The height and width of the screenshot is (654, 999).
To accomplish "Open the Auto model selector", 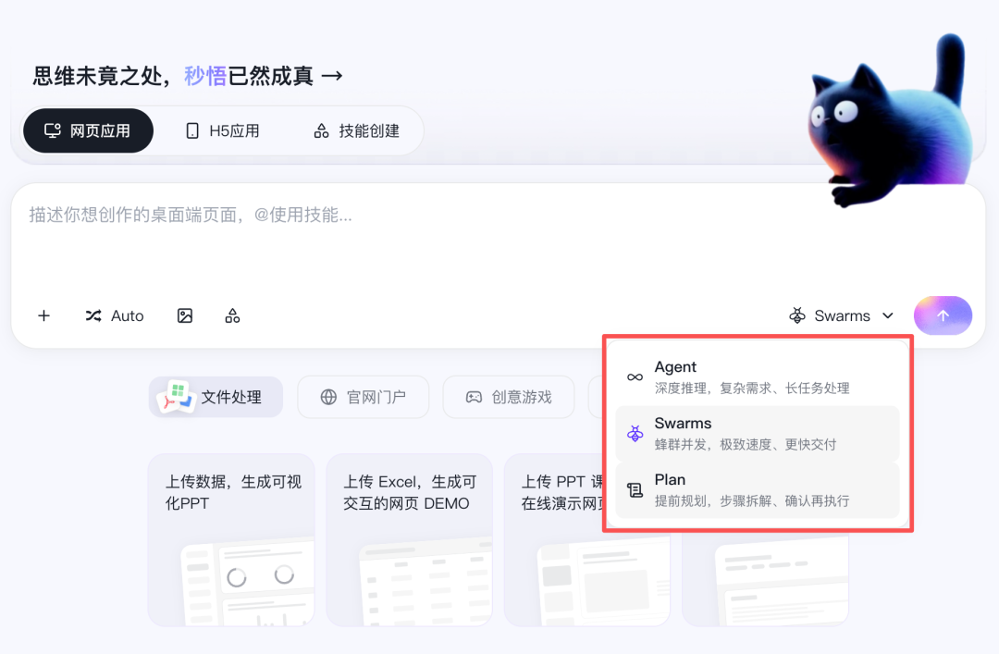I will point(115,315).
